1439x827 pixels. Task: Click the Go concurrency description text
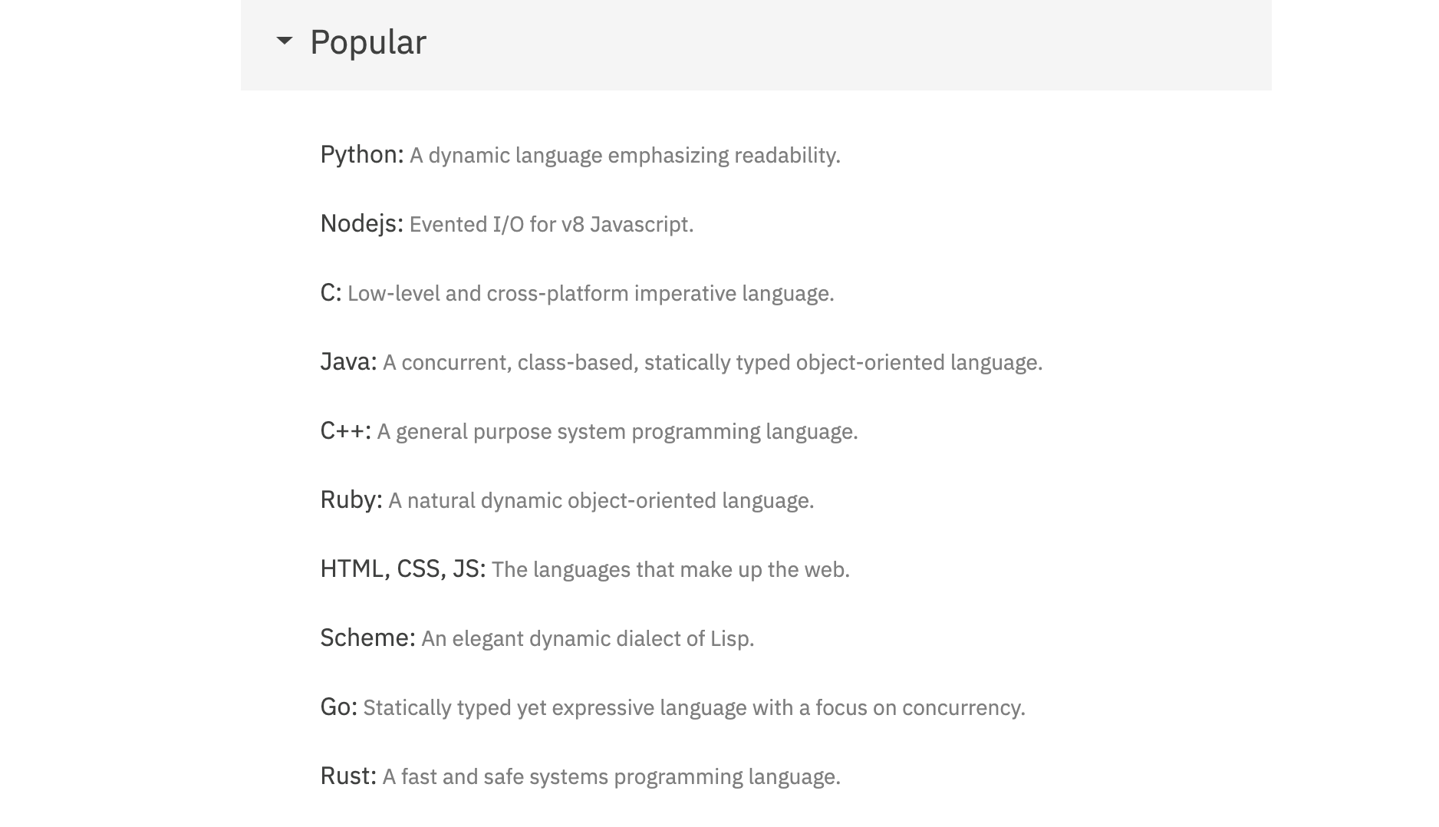(x=694, y=707)
